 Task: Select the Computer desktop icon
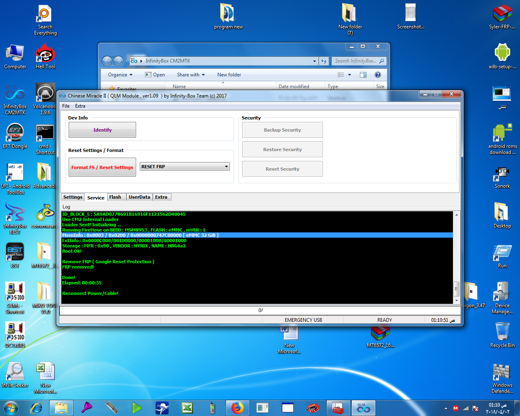(15, 56)
